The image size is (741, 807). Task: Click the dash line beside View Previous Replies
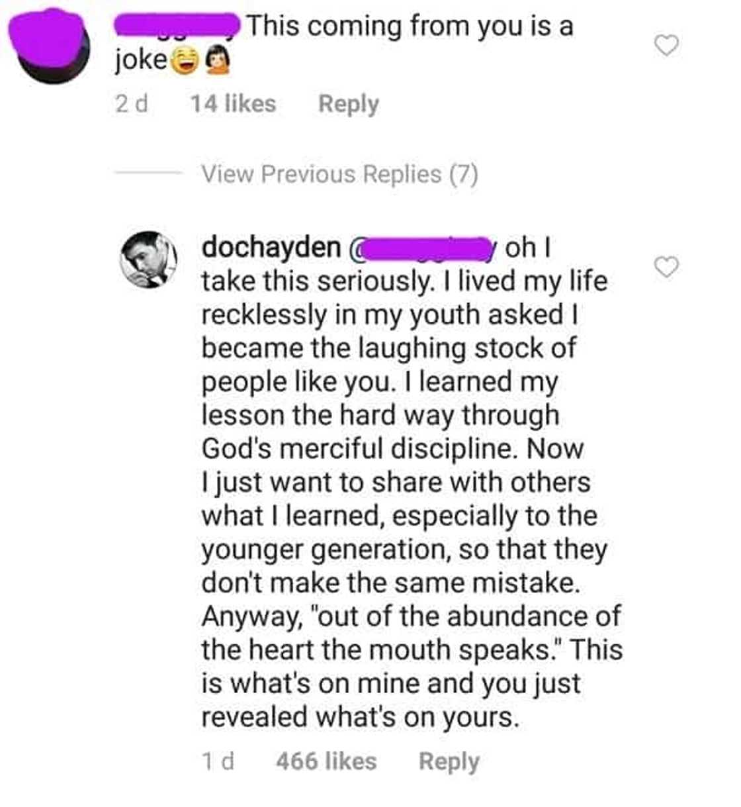coord(148,173)
